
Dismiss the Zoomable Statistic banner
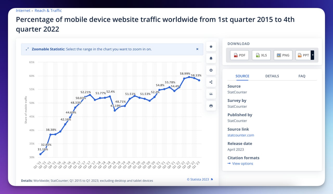tap(197, 49)
